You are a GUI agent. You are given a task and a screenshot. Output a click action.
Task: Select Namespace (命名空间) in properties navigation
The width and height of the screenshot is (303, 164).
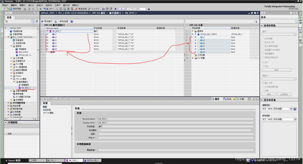coord(47,110)
